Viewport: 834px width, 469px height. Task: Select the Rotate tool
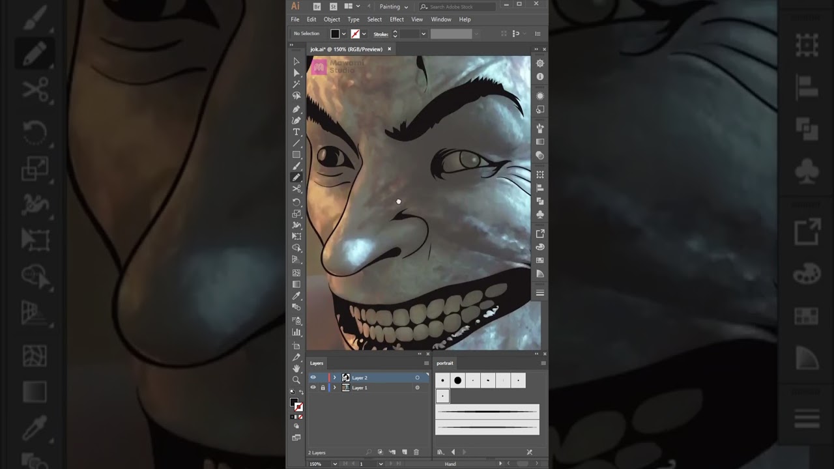[296, 202]
